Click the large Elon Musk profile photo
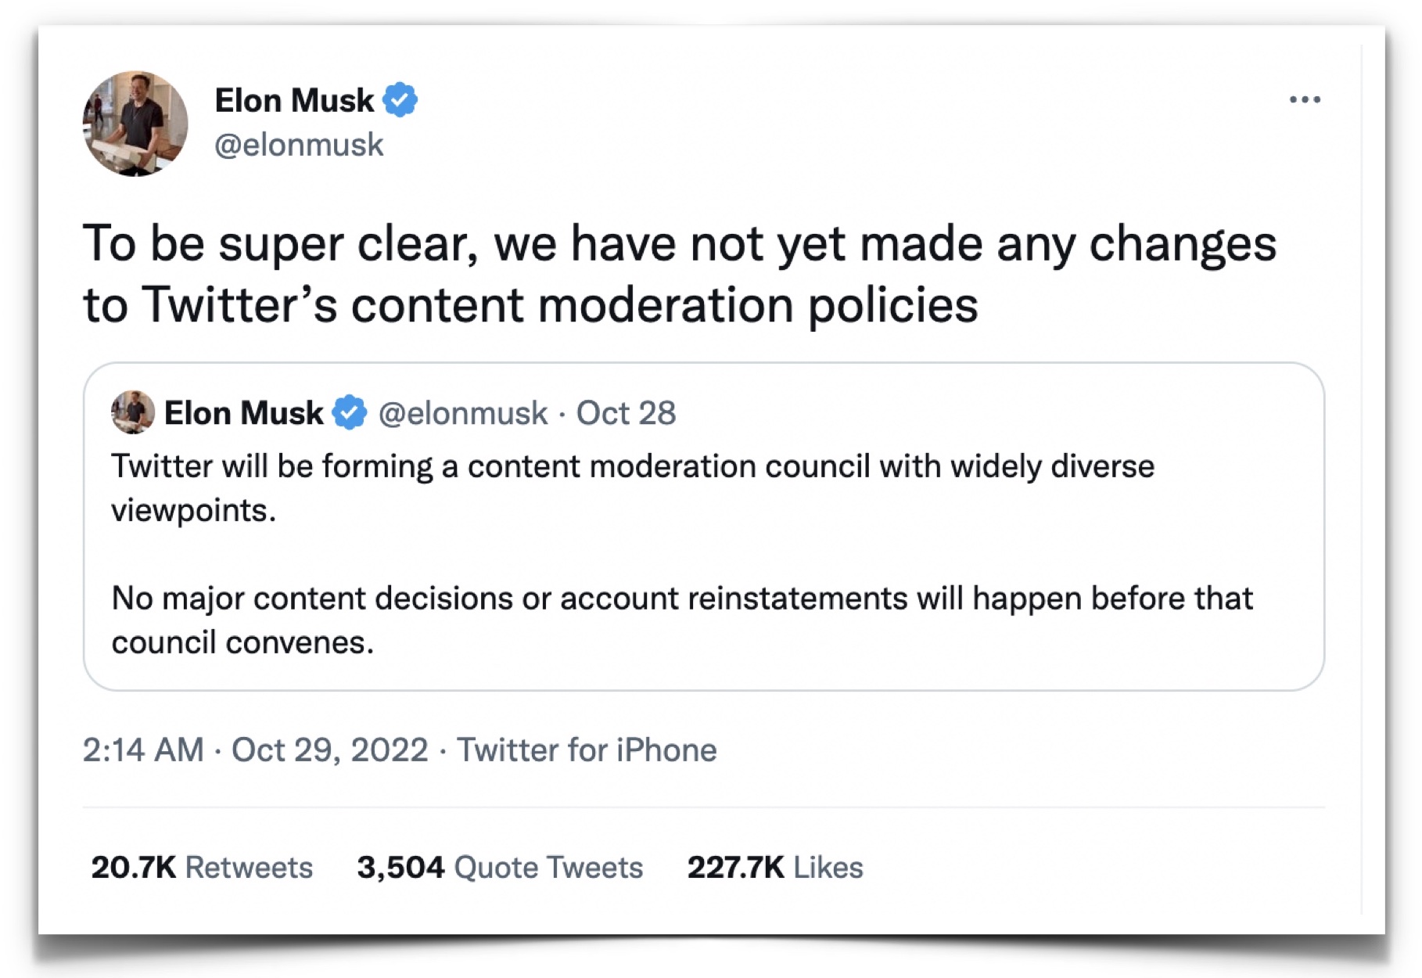 click(135, 124)
